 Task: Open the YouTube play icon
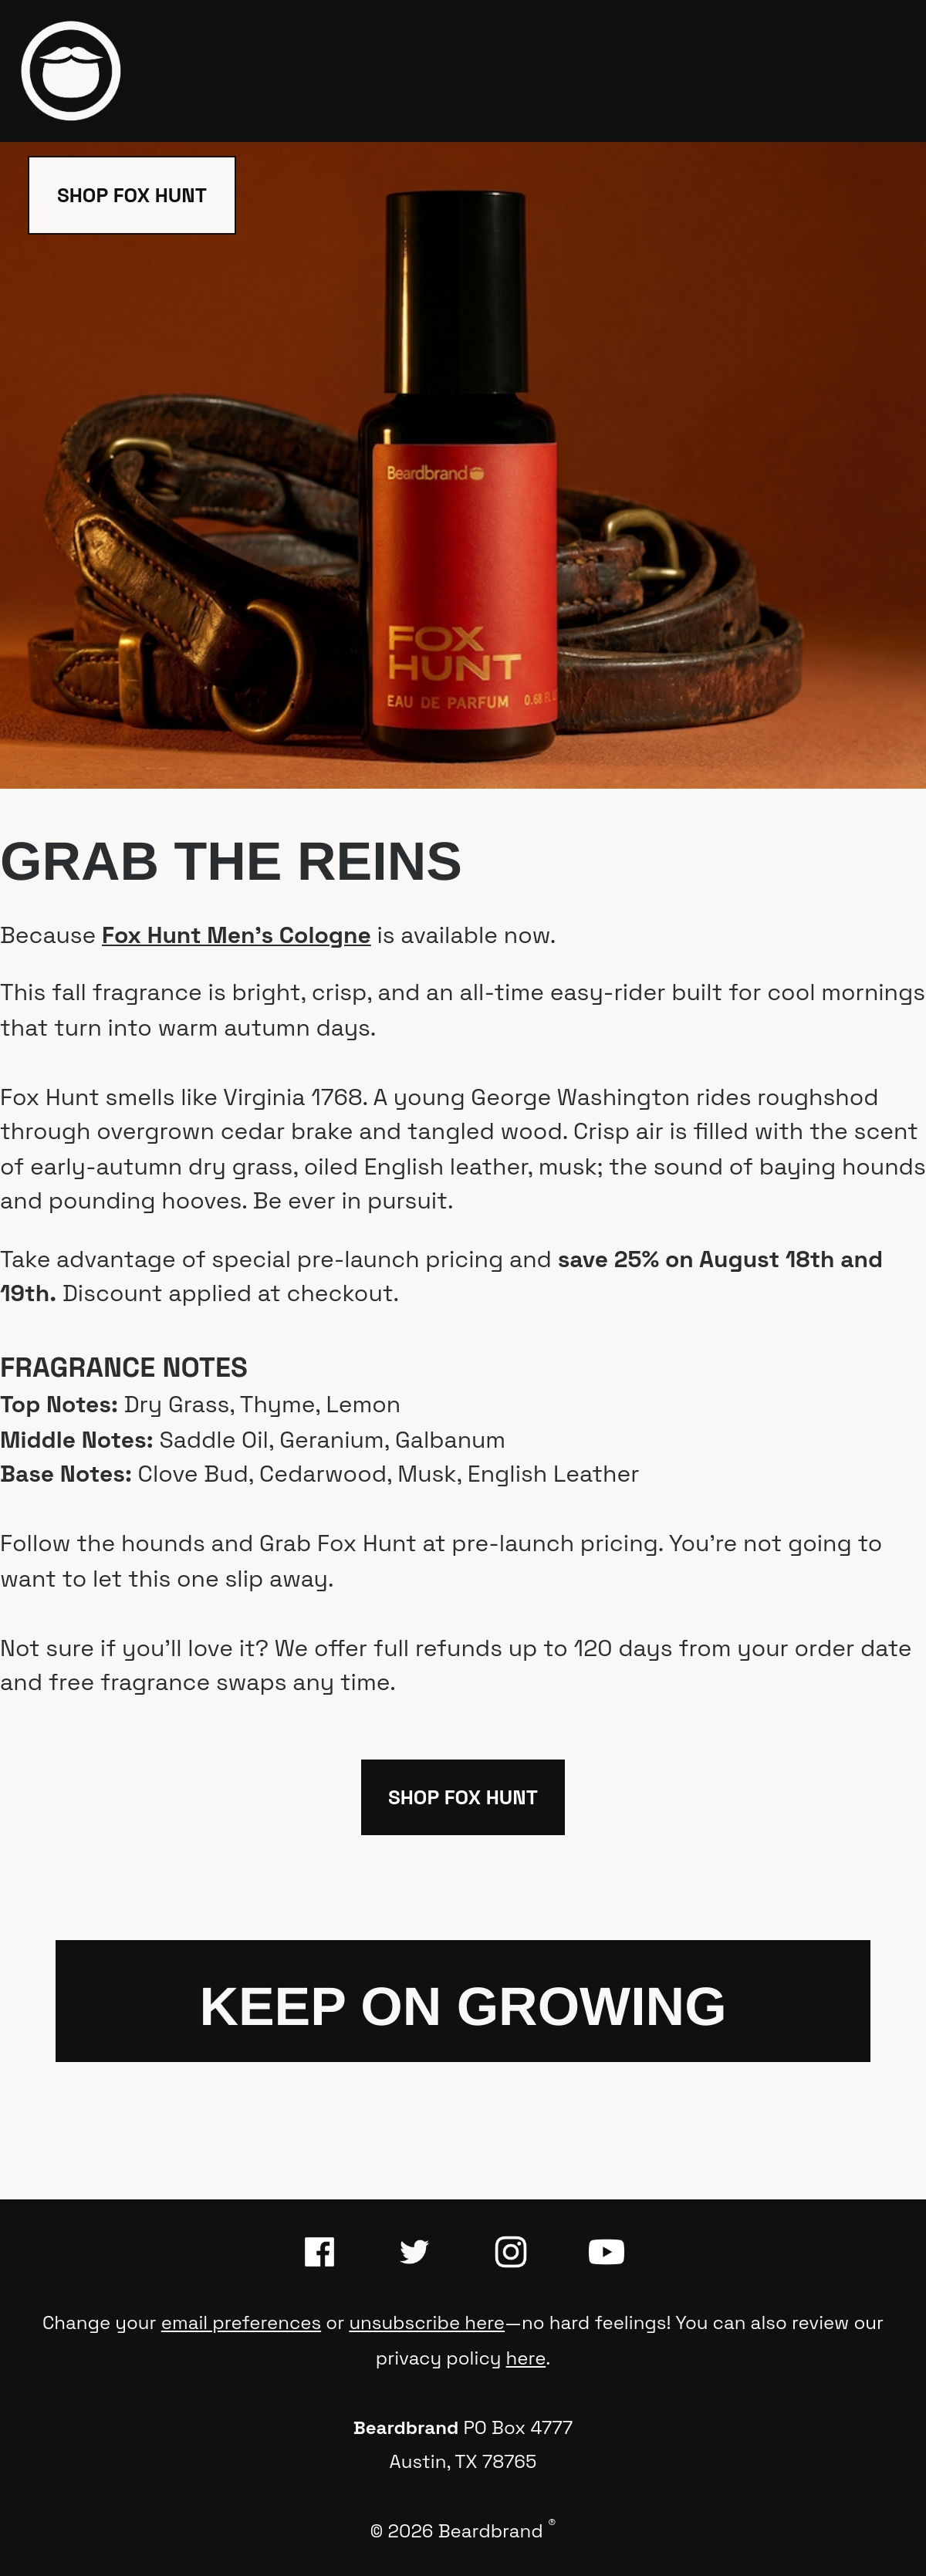[x=606, y=2252]
